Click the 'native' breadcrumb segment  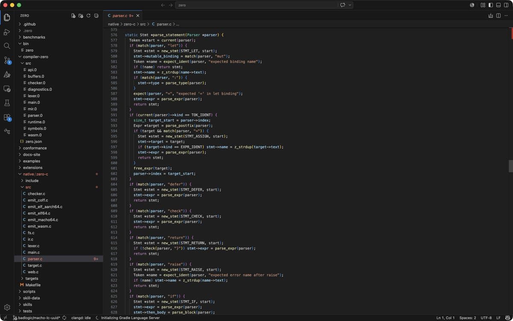tap(113, 24)
